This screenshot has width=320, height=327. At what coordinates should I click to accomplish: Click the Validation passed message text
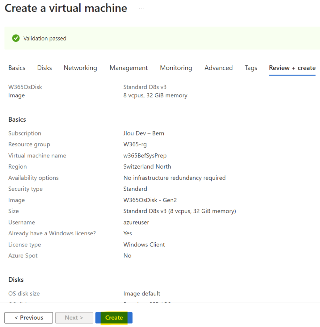[45, 38]
